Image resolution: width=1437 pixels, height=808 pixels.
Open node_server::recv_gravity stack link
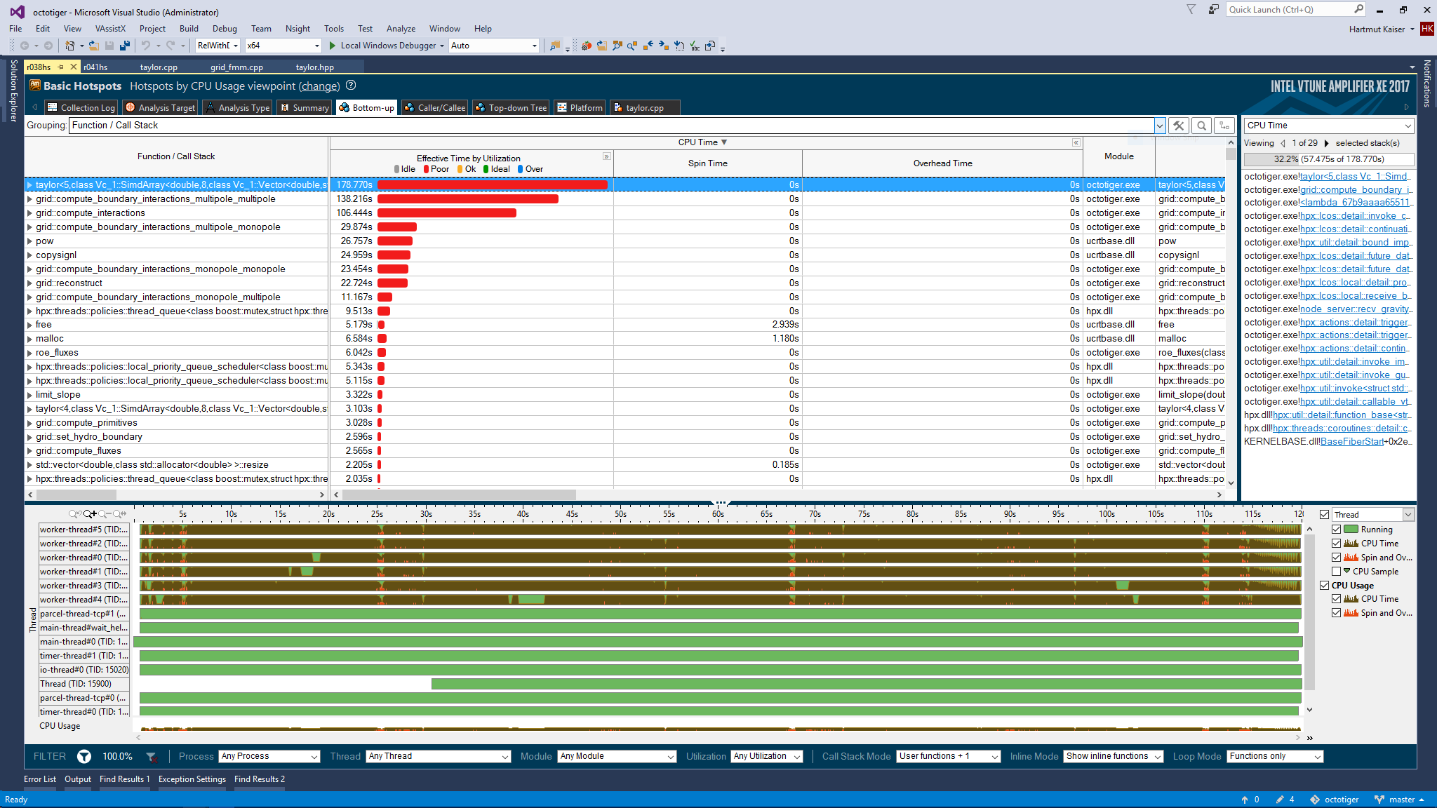pyautogui.click(x=1355, y=309)
